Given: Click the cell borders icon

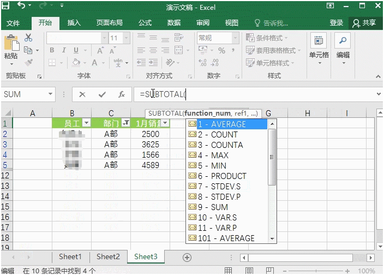Looking at the screenshot, I should [x=52, y=62].
